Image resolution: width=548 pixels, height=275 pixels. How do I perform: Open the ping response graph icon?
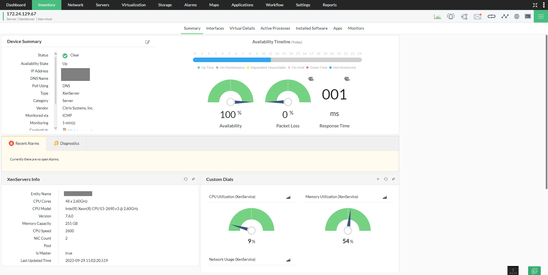tap(505, 16)
